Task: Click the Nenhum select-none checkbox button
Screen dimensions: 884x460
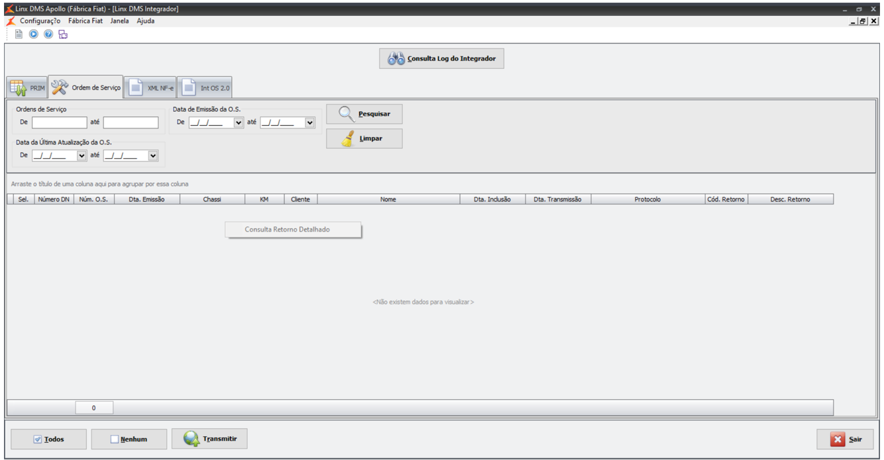Action: coord(129,439)
